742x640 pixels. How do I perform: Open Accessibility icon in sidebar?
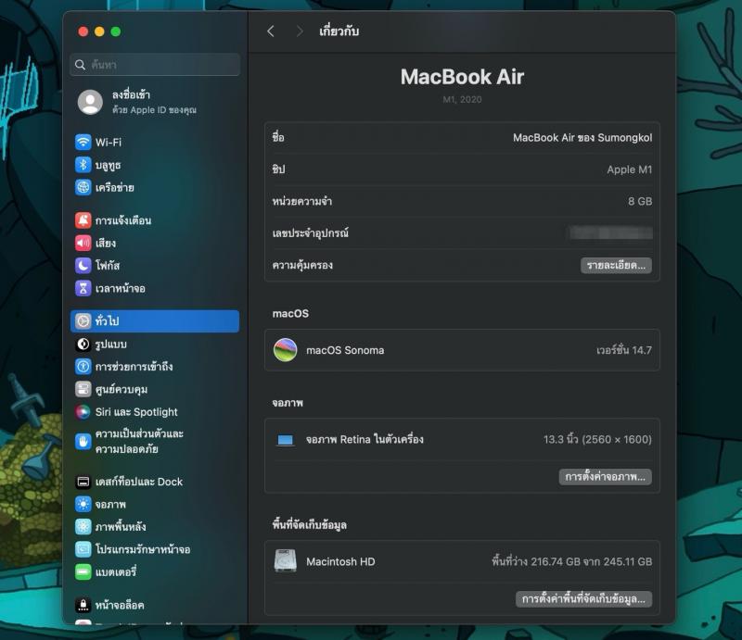point(83,367)
